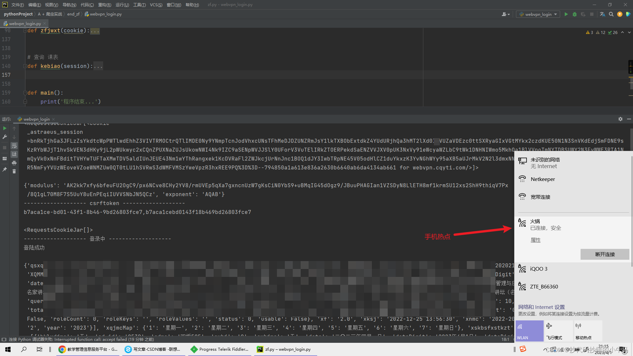Click the three yellow warnings indicator

coord(589,32)
